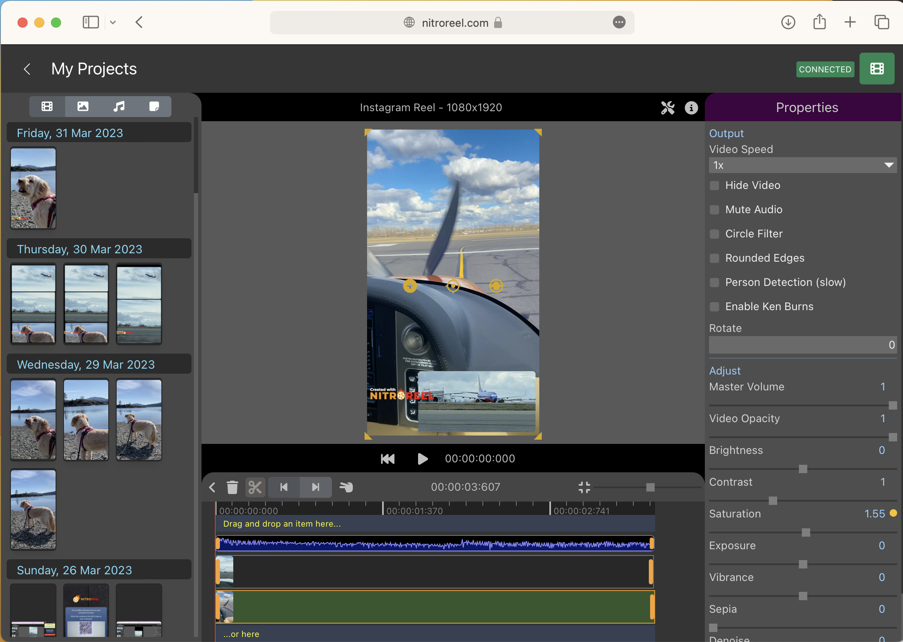The image size is (903, 642).
Task: Jump to next clip edge
Action: tap(316, 487)
